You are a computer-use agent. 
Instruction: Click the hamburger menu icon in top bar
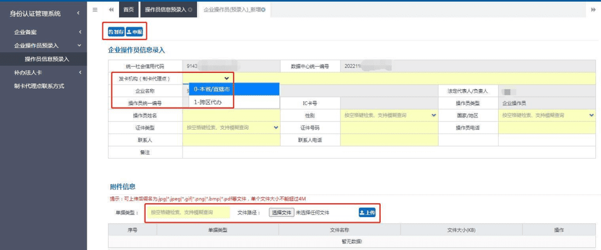tap(95, 9)
